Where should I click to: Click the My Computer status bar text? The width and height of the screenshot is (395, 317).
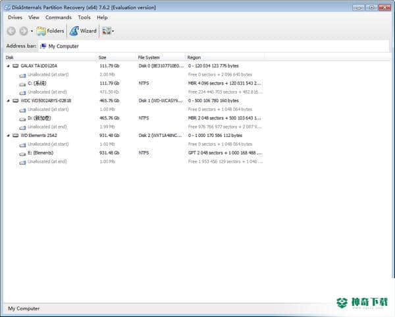(x=24, y=308)
